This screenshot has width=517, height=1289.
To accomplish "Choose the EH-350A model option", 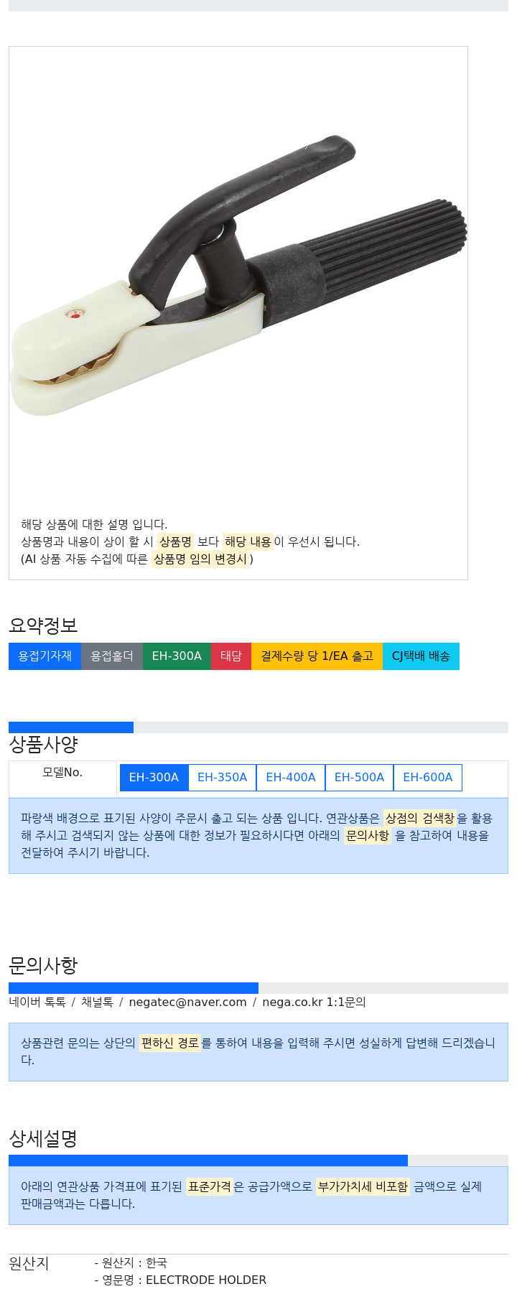I will tap(222, 778).
